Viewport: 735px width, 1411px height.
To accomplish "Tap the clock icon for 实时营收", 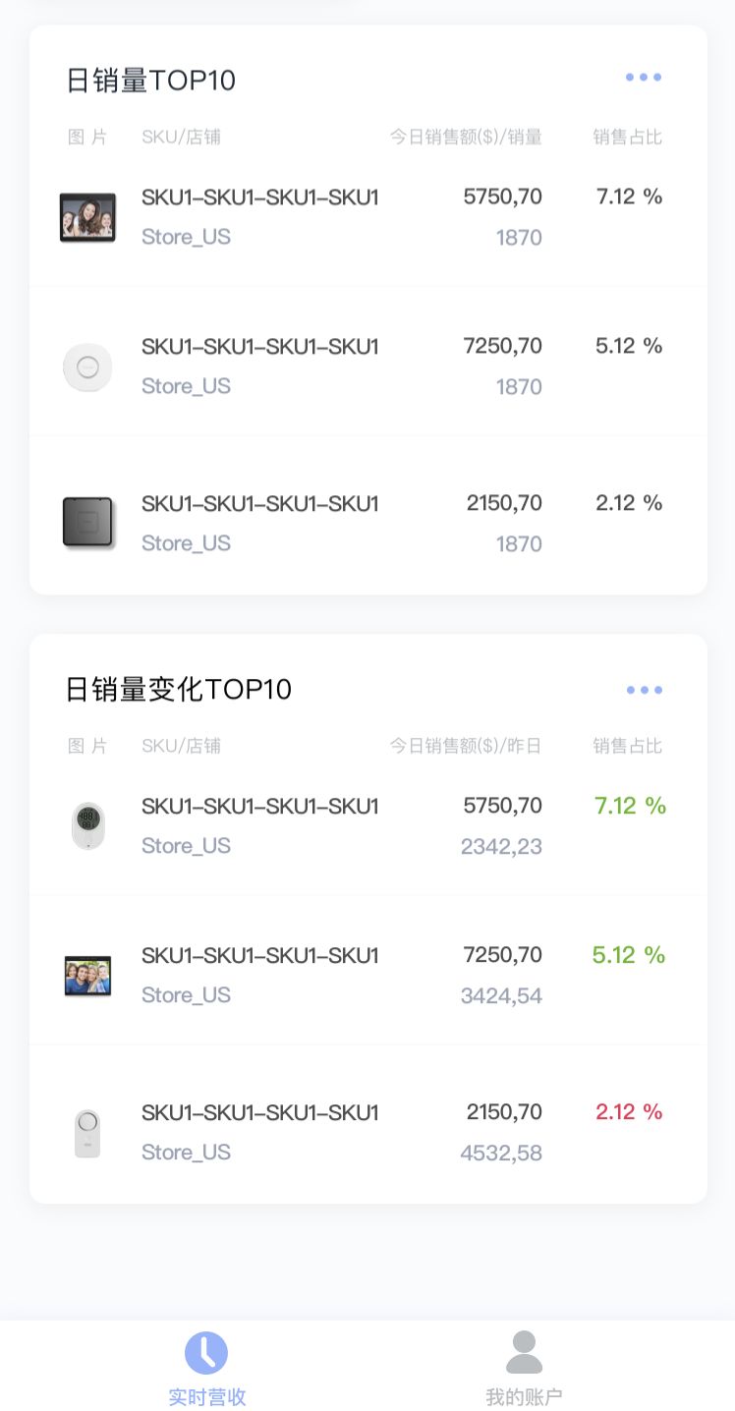I will 206,1353.
